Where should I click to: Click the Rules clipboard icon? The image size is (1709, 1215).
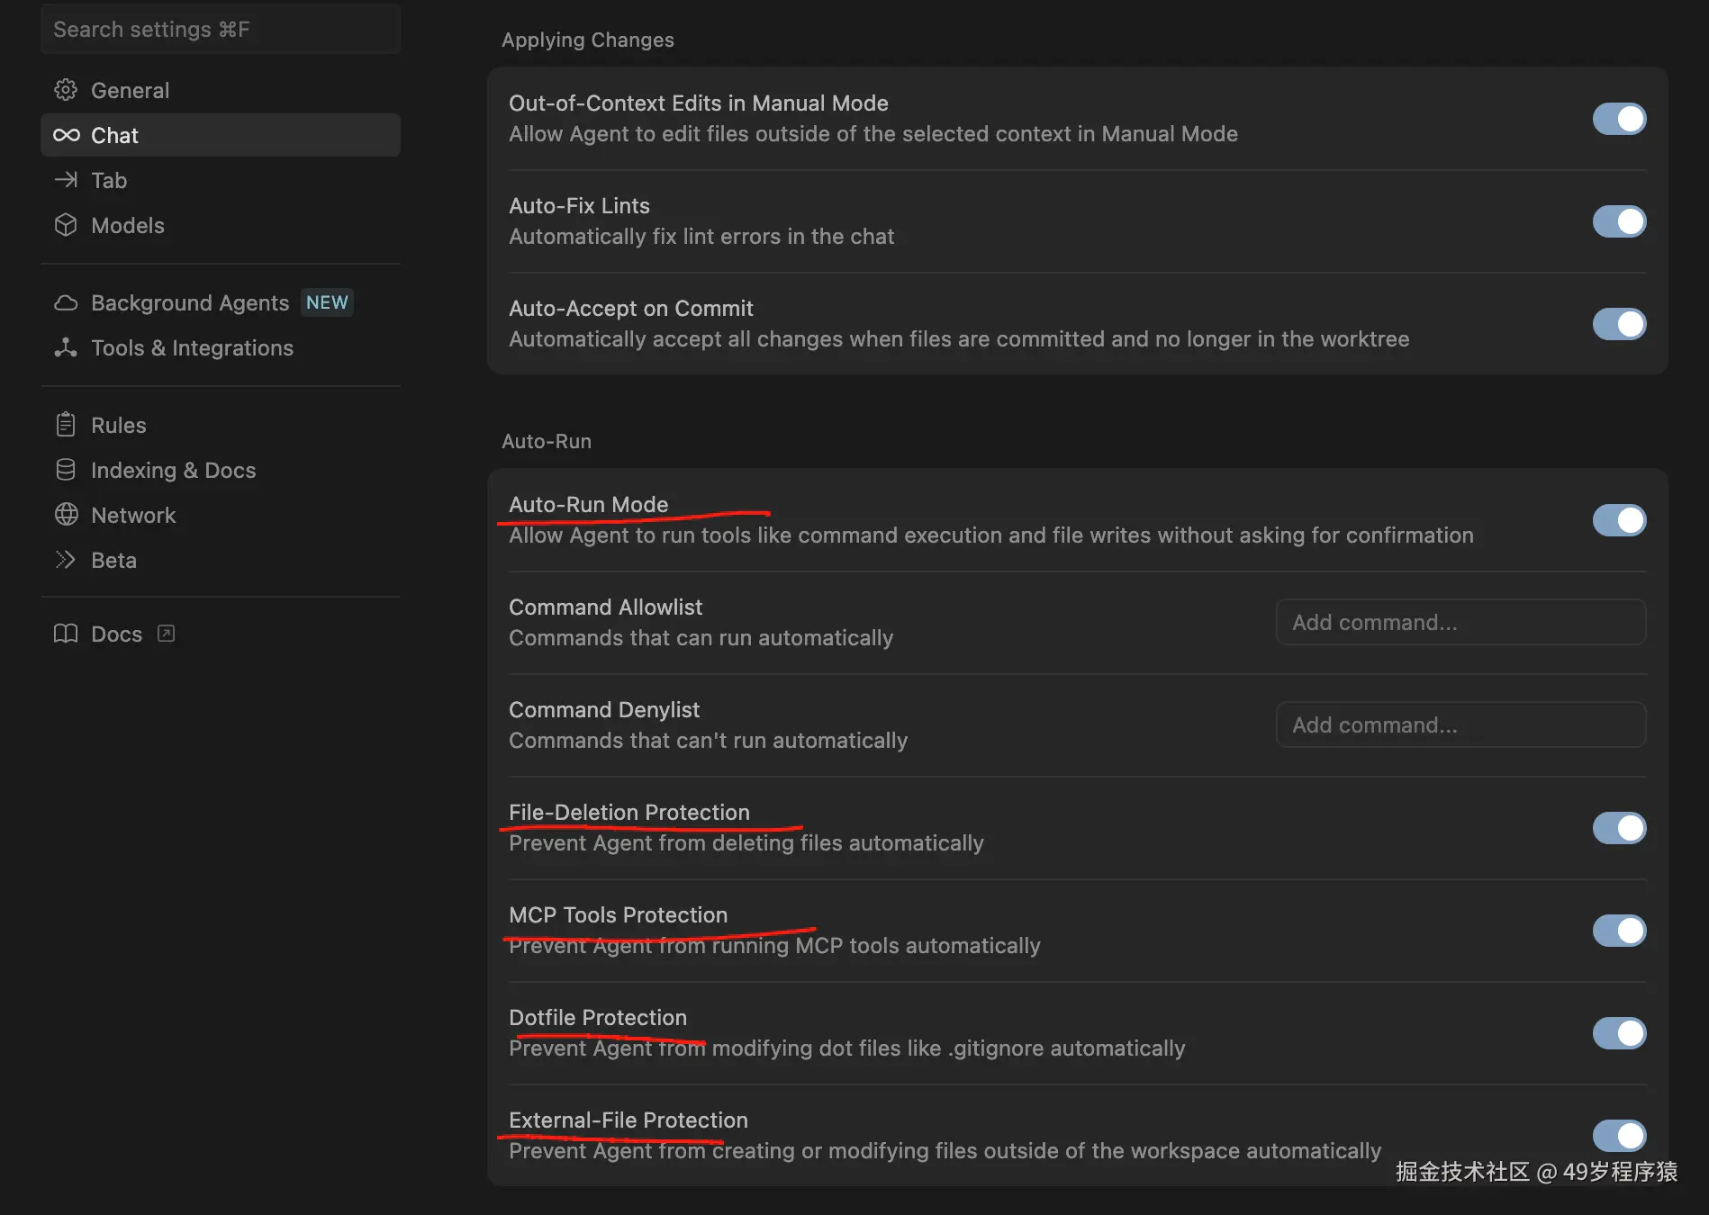click(66, 425)
